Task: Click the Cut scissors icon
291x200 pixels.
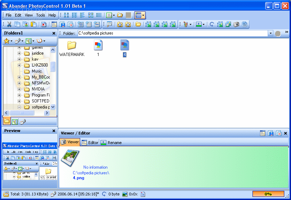Action: click(x=9, y=24)
